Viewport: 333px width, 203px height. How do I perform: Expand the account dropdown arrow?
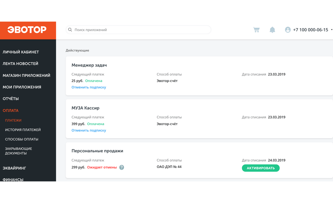coord(331,30)
